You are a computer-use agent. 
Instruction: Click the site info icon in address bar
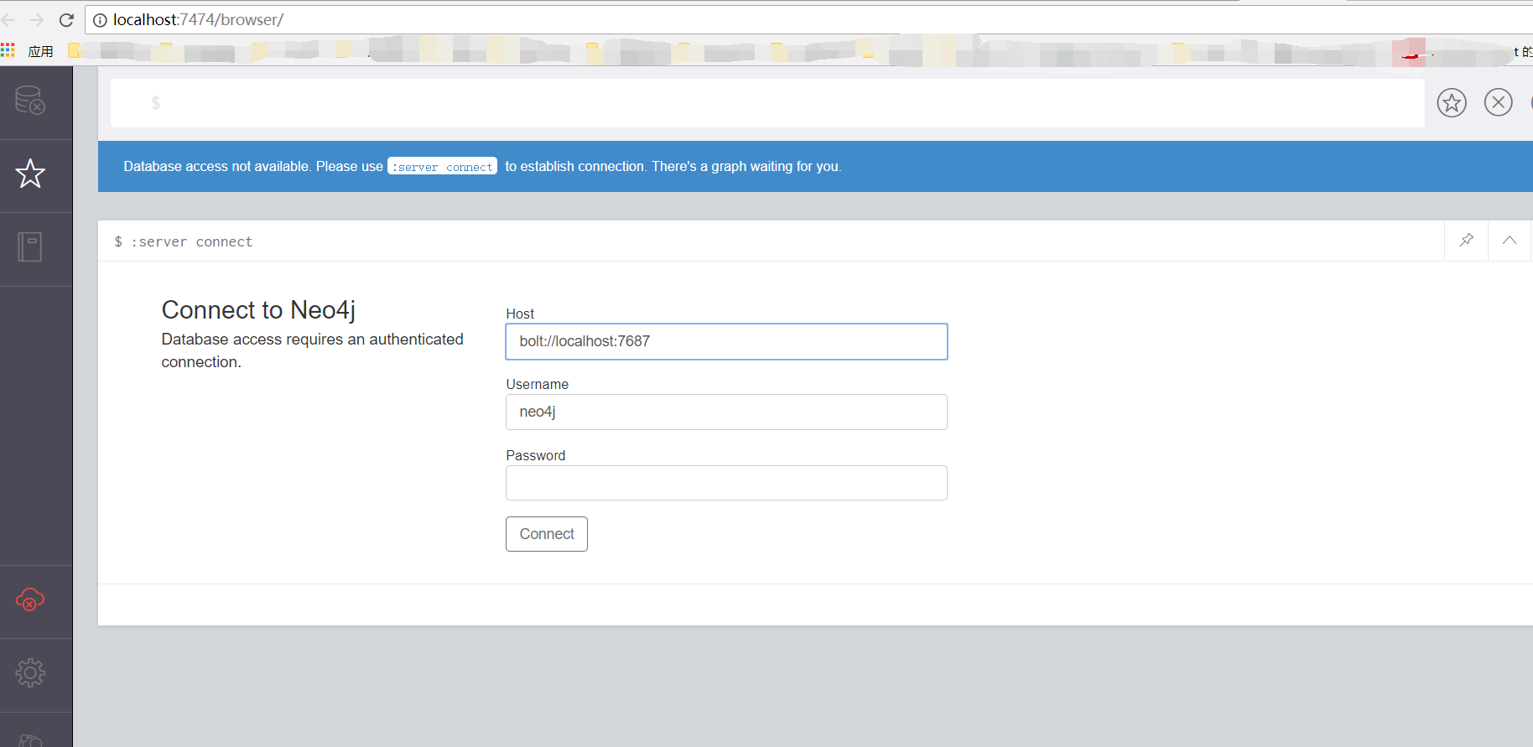100,20
